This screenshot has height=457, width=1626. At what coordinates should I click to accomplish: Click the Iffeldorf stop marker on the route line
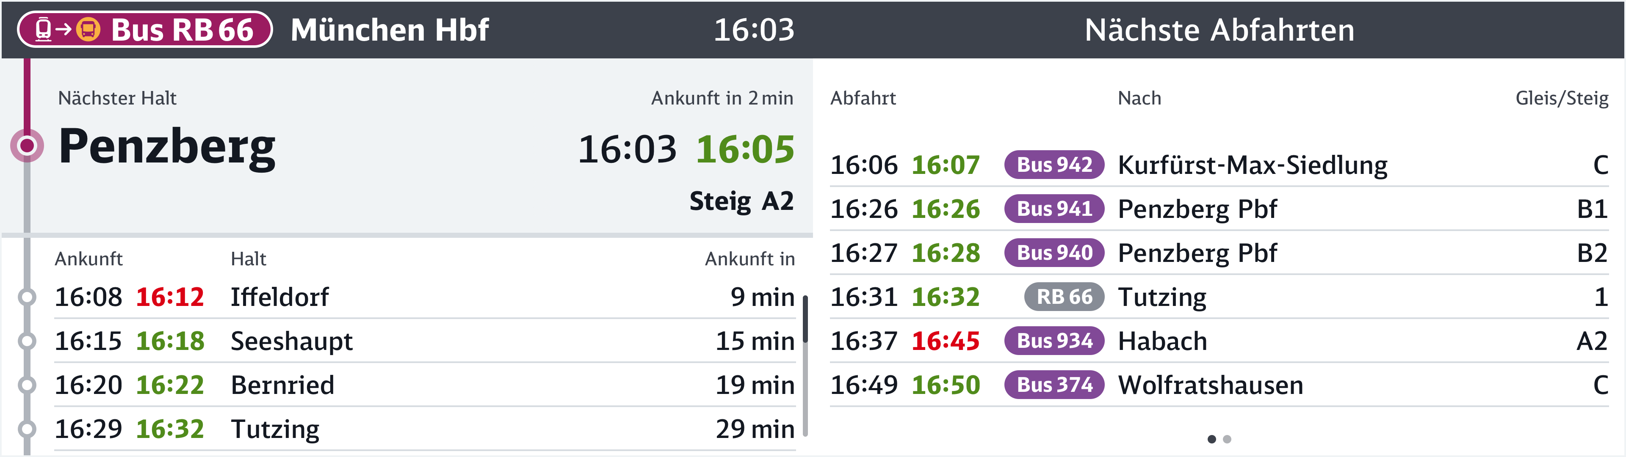point(27,297)
